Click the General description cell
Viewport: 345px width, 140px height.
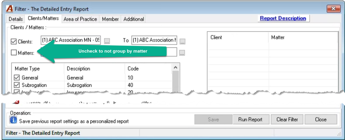pyautogui.click(x=94, y=77)
